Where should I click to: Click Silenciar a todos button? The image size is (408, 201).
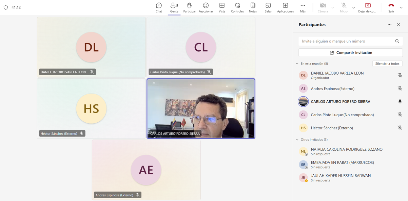tap(387, 64)
